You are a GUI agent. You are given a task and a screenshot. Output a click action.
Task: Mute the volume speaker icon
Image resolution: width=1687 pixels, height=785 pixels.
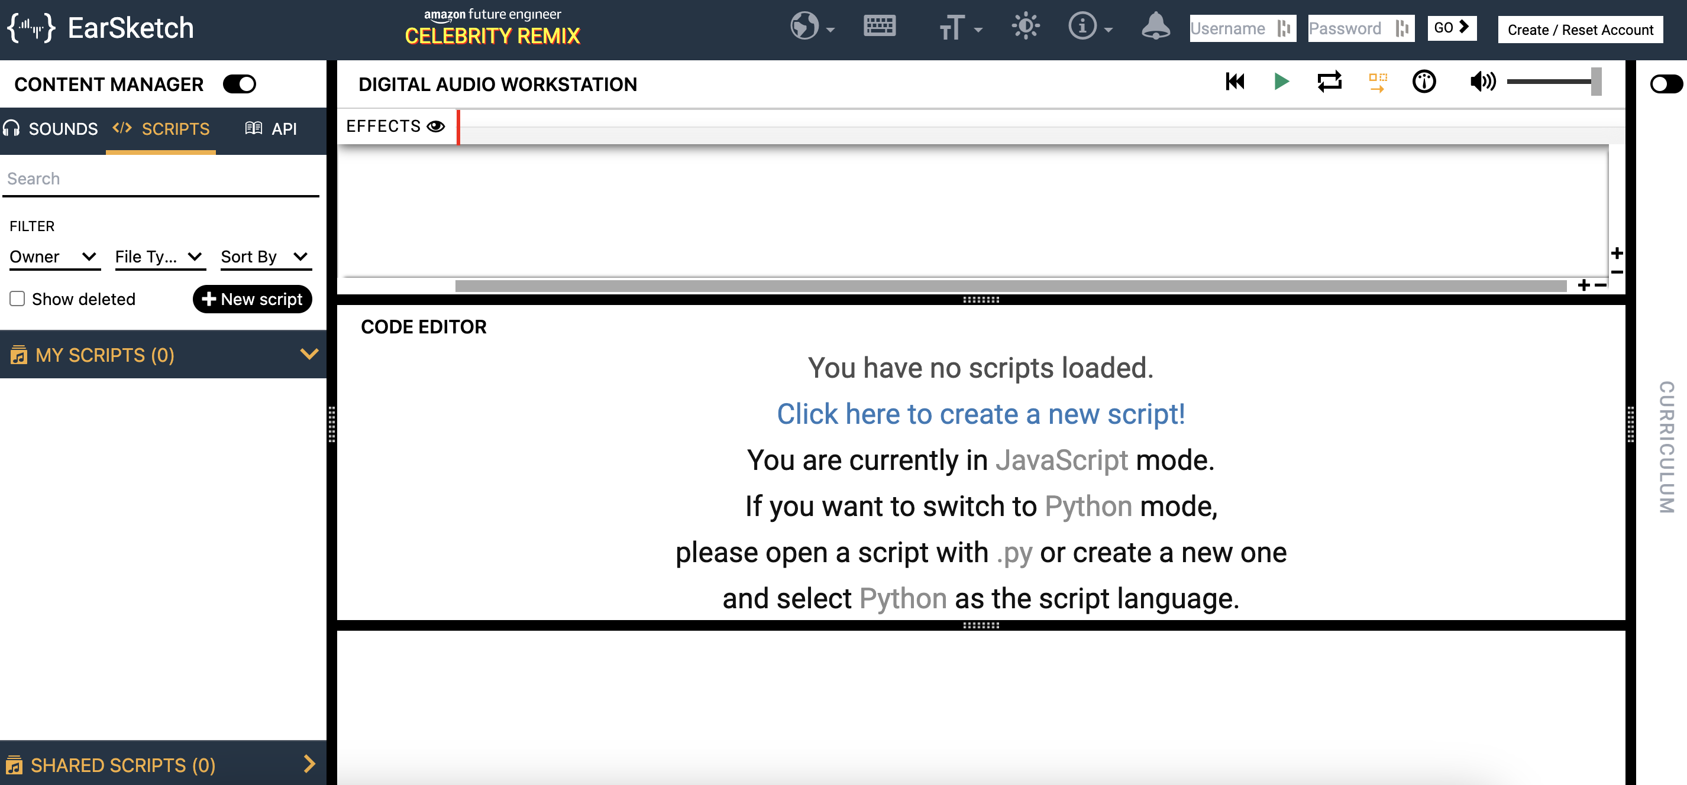1482,82
